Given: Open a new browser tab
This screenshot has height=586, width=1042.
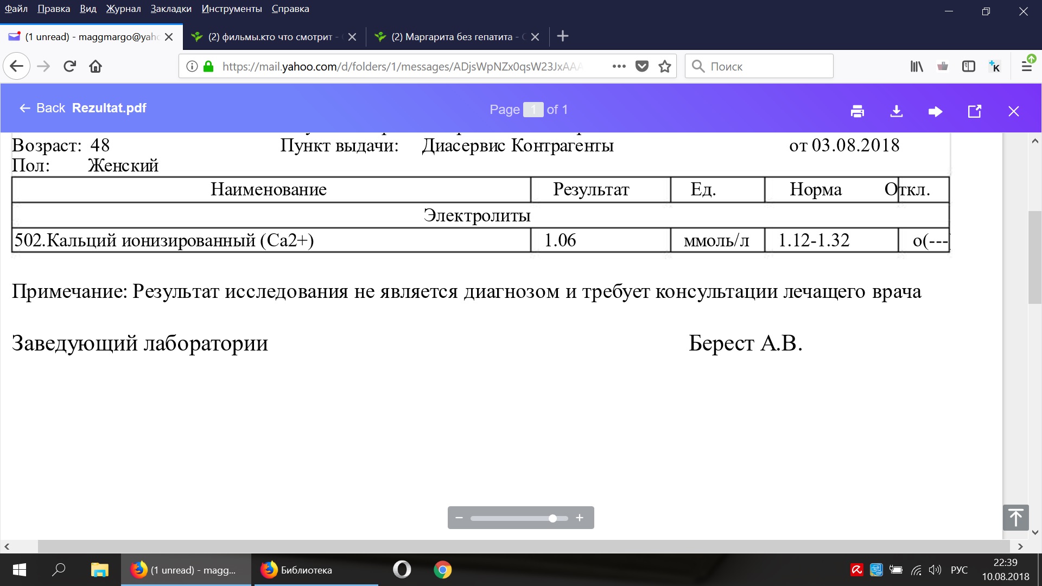Looking at the screenshot, I should point(563,36).
